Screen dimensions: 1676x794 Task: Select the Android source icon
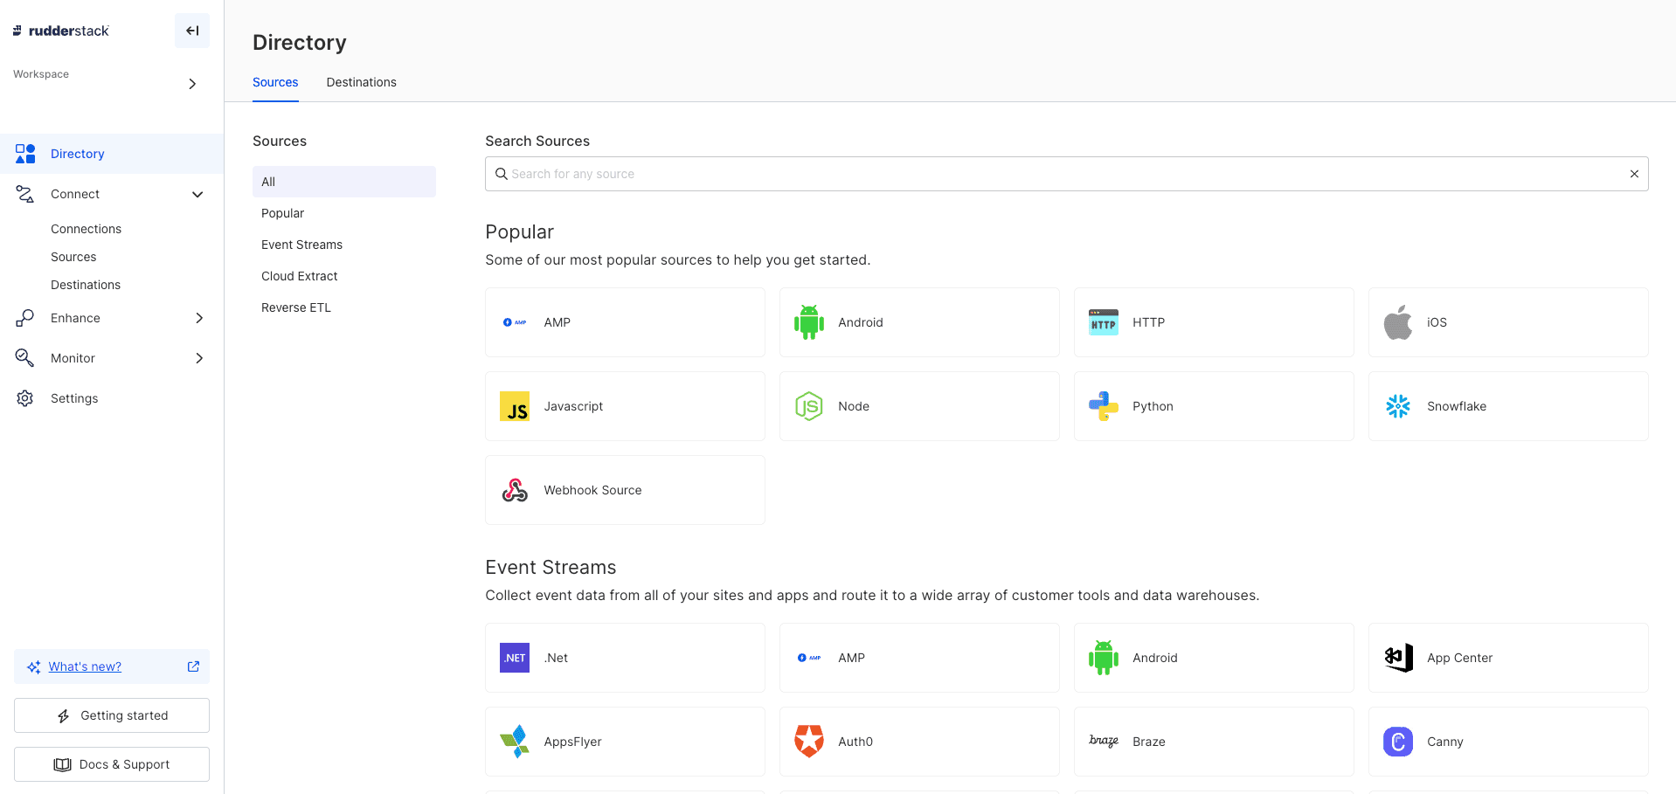(808, 321)
